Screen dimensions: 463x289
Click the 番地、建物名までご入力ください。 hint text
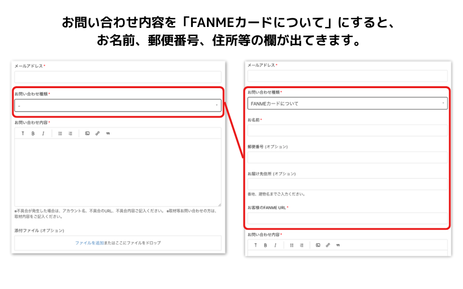(277, 194)
